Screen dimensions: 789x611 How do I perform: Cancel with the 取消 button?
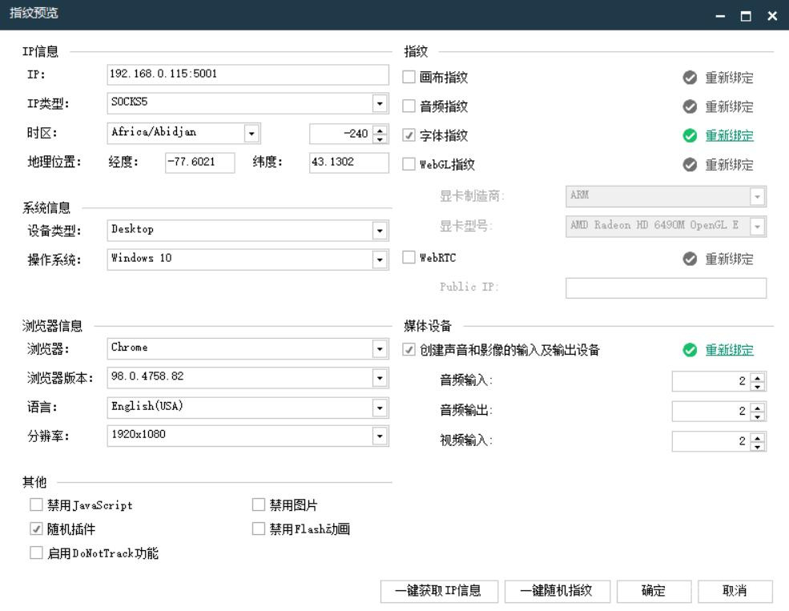coord(735,592)
